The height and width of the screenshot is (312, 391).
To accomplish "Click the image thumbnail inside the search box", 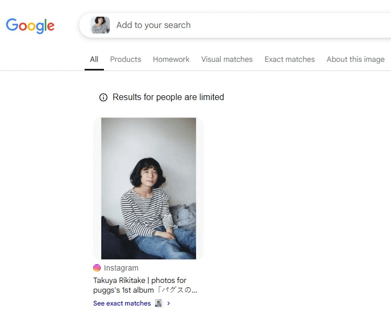I will [100, 25].
